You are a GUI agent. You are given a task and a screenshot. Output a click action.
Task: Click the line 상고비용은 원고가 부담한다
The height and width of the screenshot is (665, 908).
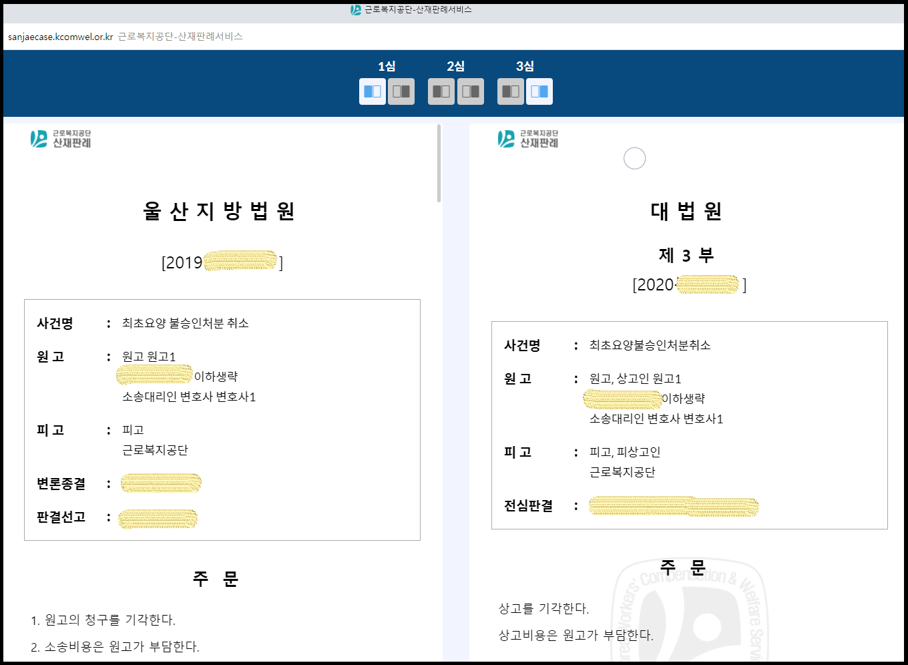[x=576, y=635]
